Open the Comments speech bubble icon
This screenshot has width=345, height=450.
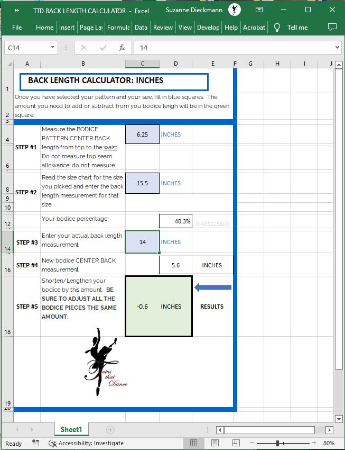click(x=332, y=27)
